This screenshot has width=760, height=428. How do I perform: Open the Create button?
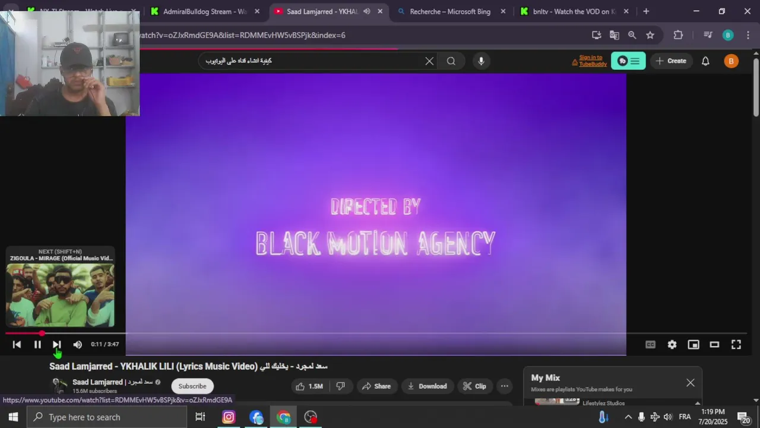(x=671, y=61)
